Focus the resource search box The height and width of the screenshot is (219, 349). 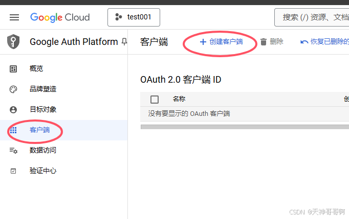pos(312,17)
